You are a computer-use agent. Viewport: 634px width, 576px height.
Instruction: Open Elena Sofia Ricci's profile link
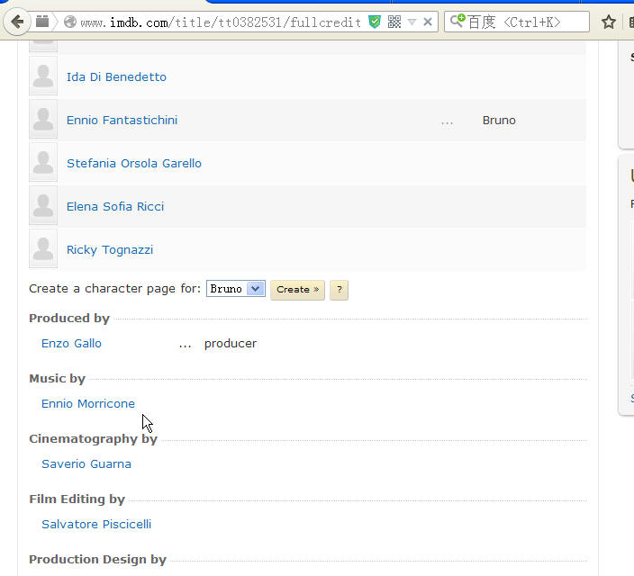click(115, 207)
